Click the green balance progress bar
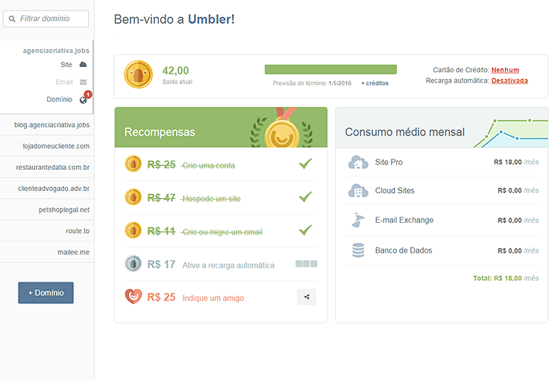 tap(330, 69)
